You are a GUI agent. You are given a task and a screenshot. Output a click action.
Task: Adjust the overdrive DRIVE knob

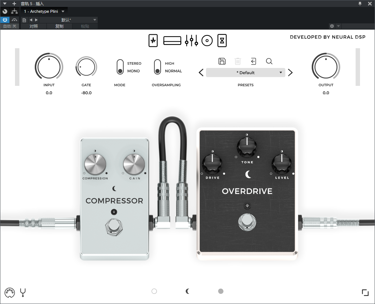212,164
